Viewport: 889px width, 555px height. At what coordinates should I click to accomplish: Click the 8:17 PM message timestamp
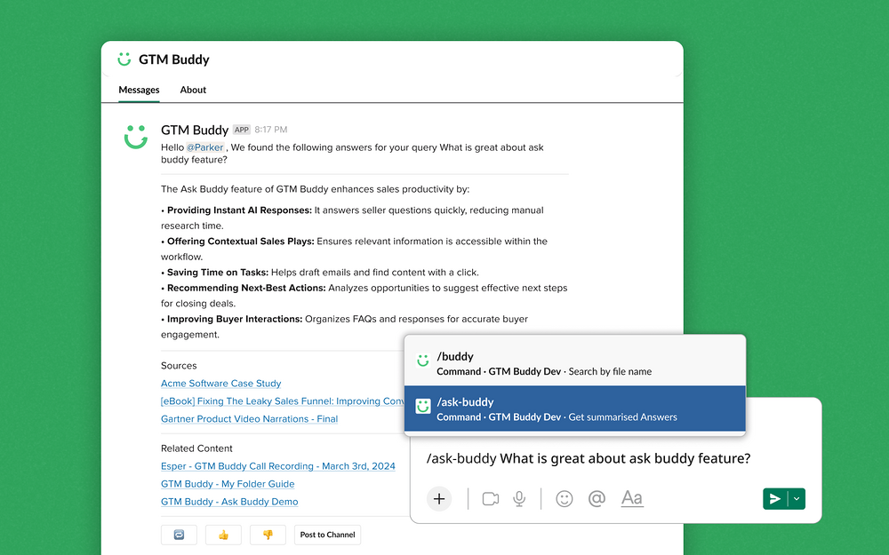pos(271,130)
